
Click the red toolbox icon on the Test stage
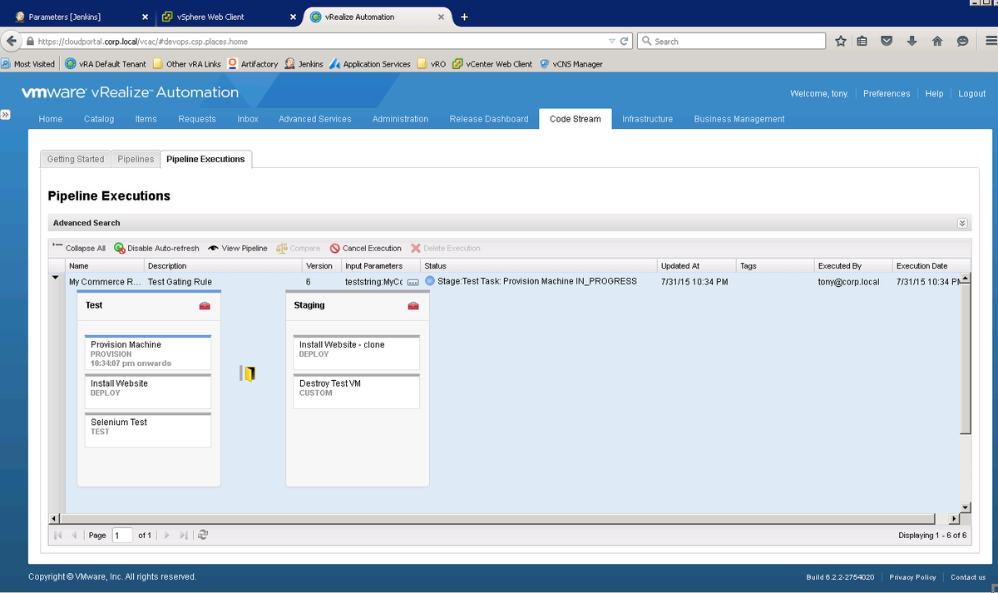205,306
